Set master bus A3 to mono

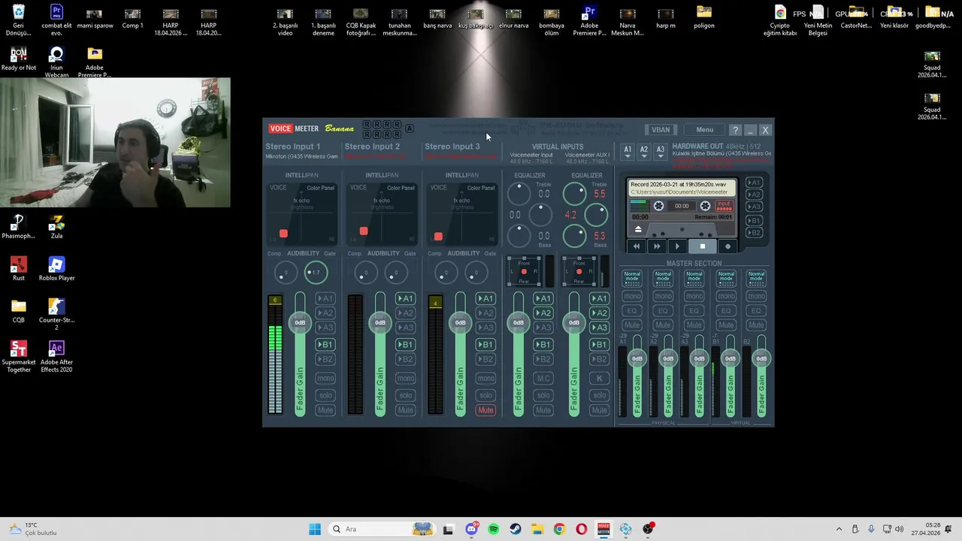click(x=694, y=296)
